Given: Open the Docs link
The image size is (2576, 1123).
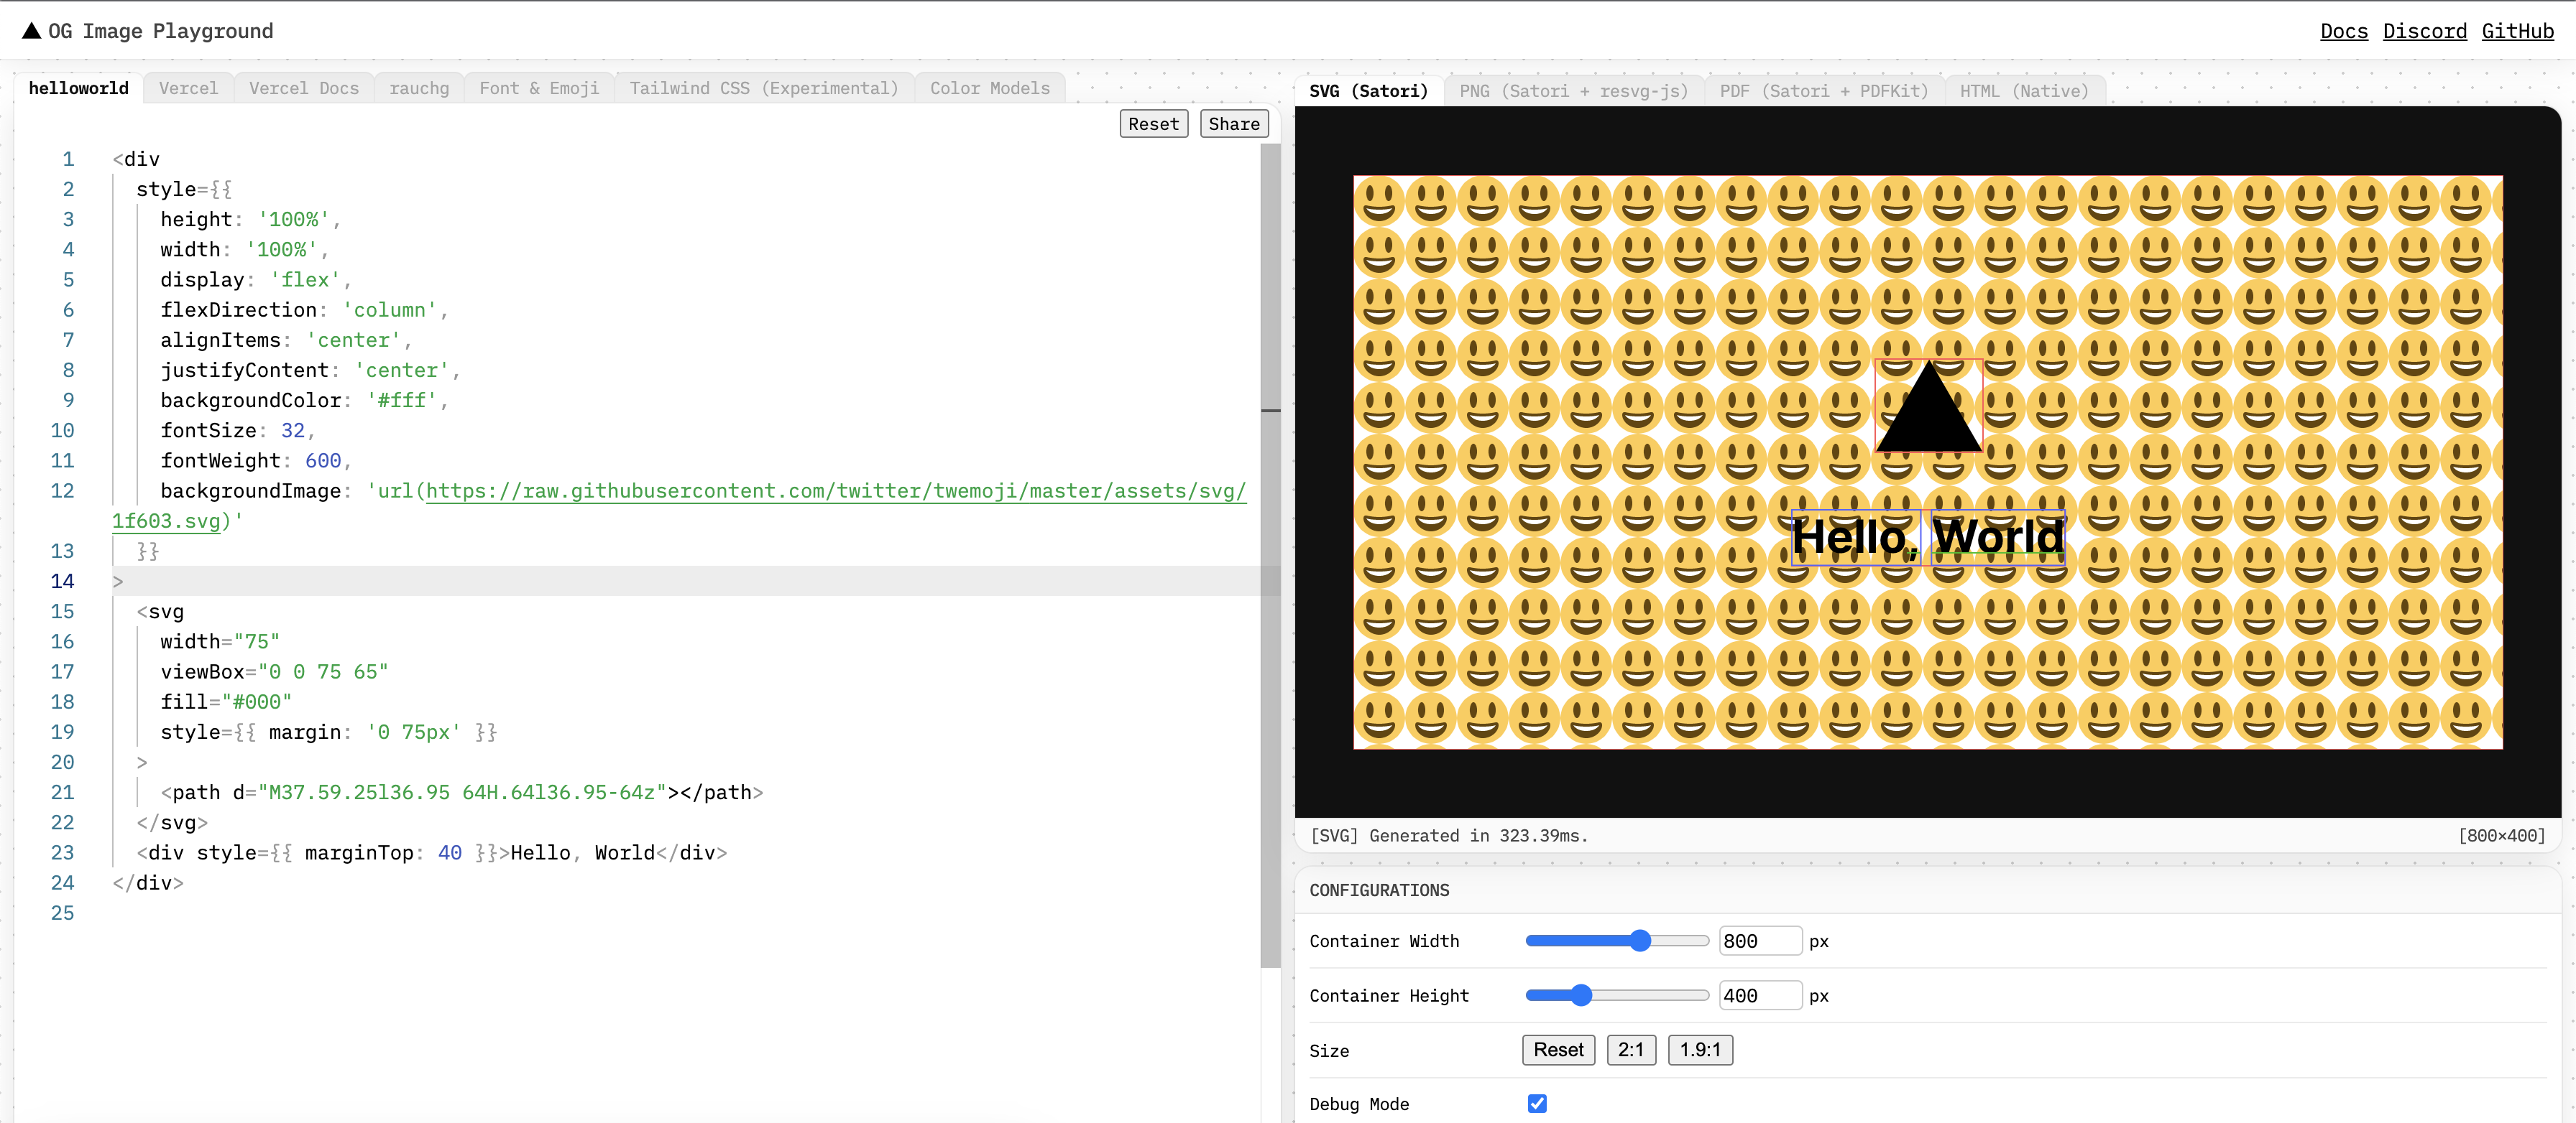Looking at the screenshot, I should tap(2343, 31).
